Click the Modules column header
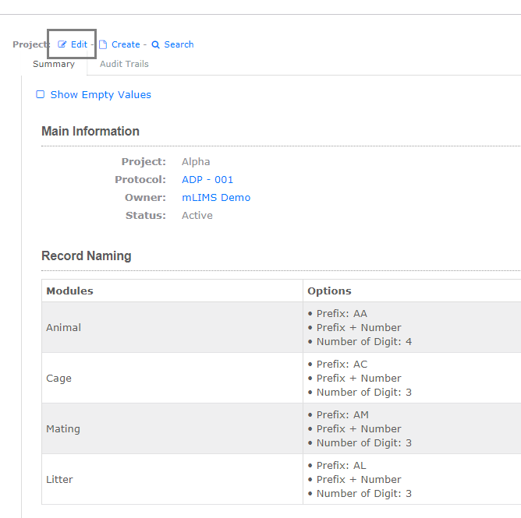Viewport: 521px width, 518px height. point(69,291)
